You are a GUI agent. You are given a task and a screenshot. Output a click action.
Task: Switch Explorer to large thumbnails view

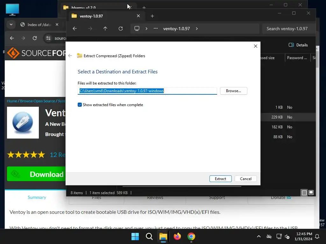[x=311, y=193]
